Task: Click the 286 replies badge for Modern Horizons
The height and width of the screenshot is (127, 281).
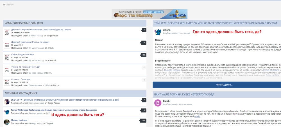Action: pos(143,121)
